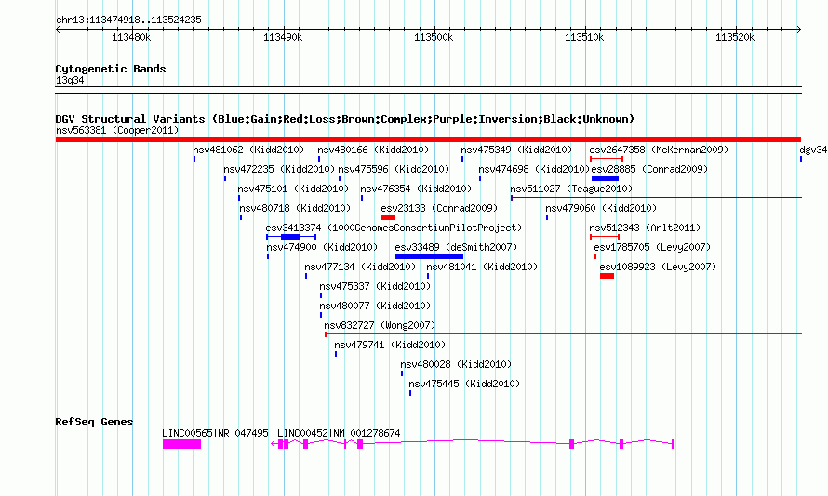Select the nsv475445 (Kidd2010) label
Viewport: 828px width, 496px height.
point(464,384)
